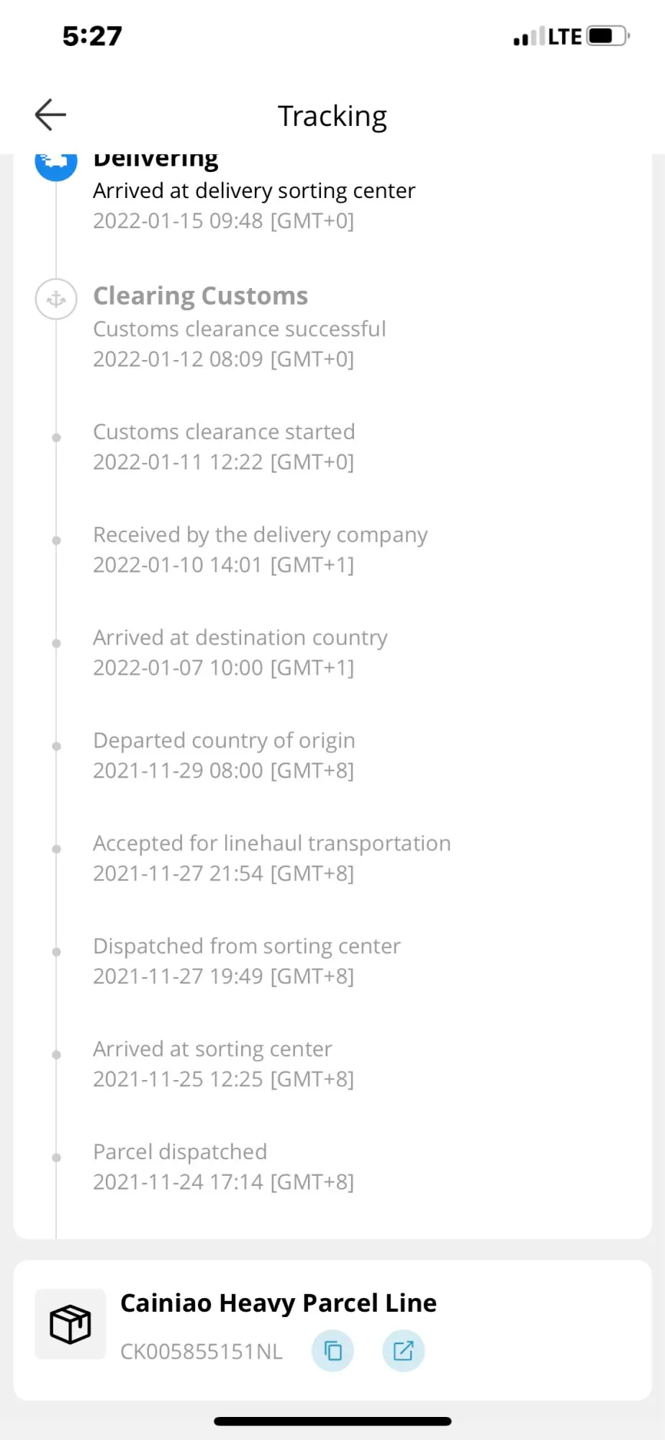Tap the parcel box icon

point(71,1324)
